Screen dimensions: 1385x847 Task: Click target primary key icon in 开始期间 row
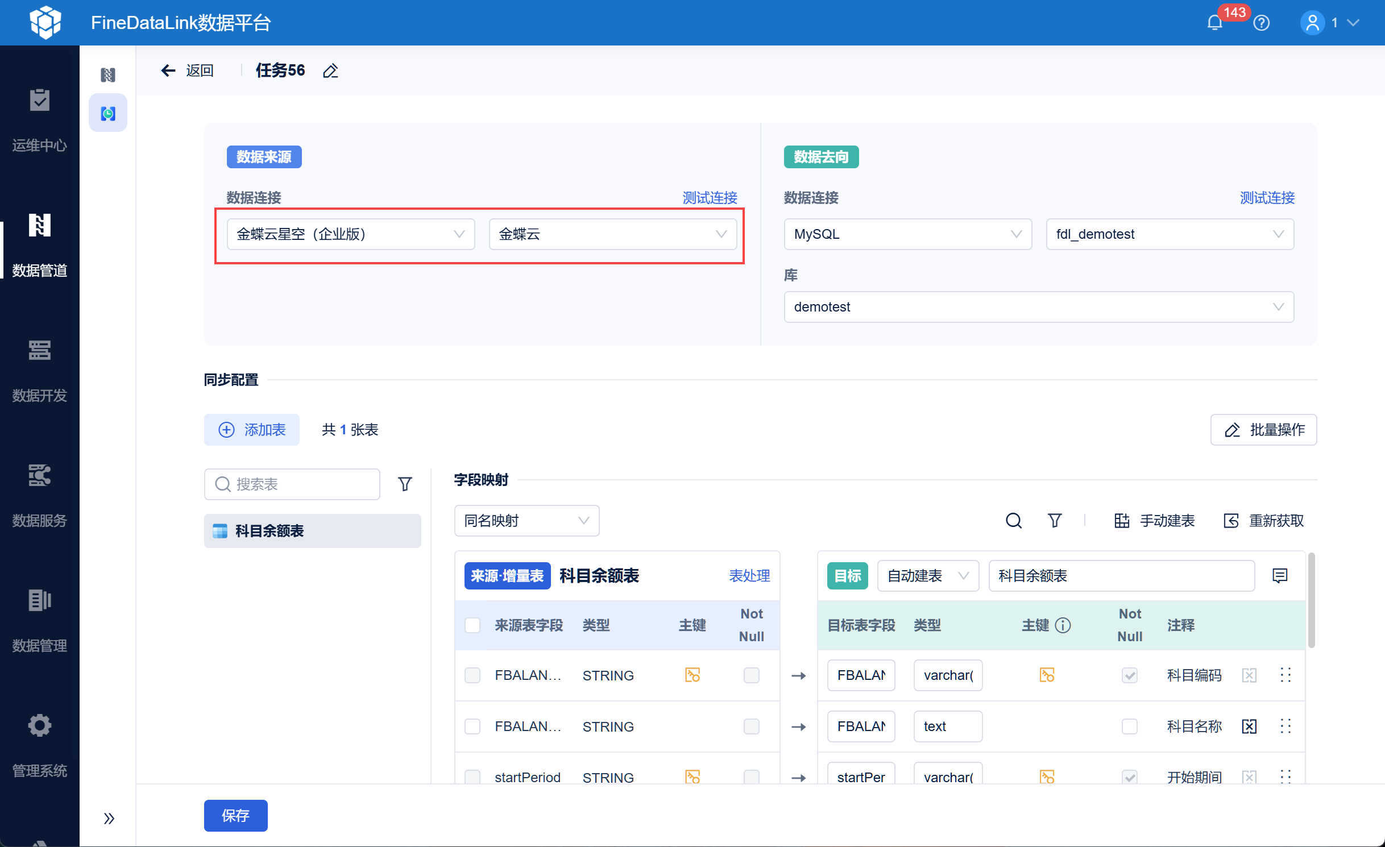tap(1047, 777)
